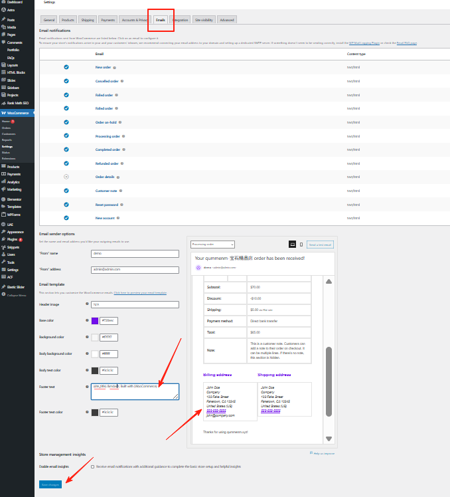Open the Reset password email link
450x497 pixels.
tap(107, 205)
